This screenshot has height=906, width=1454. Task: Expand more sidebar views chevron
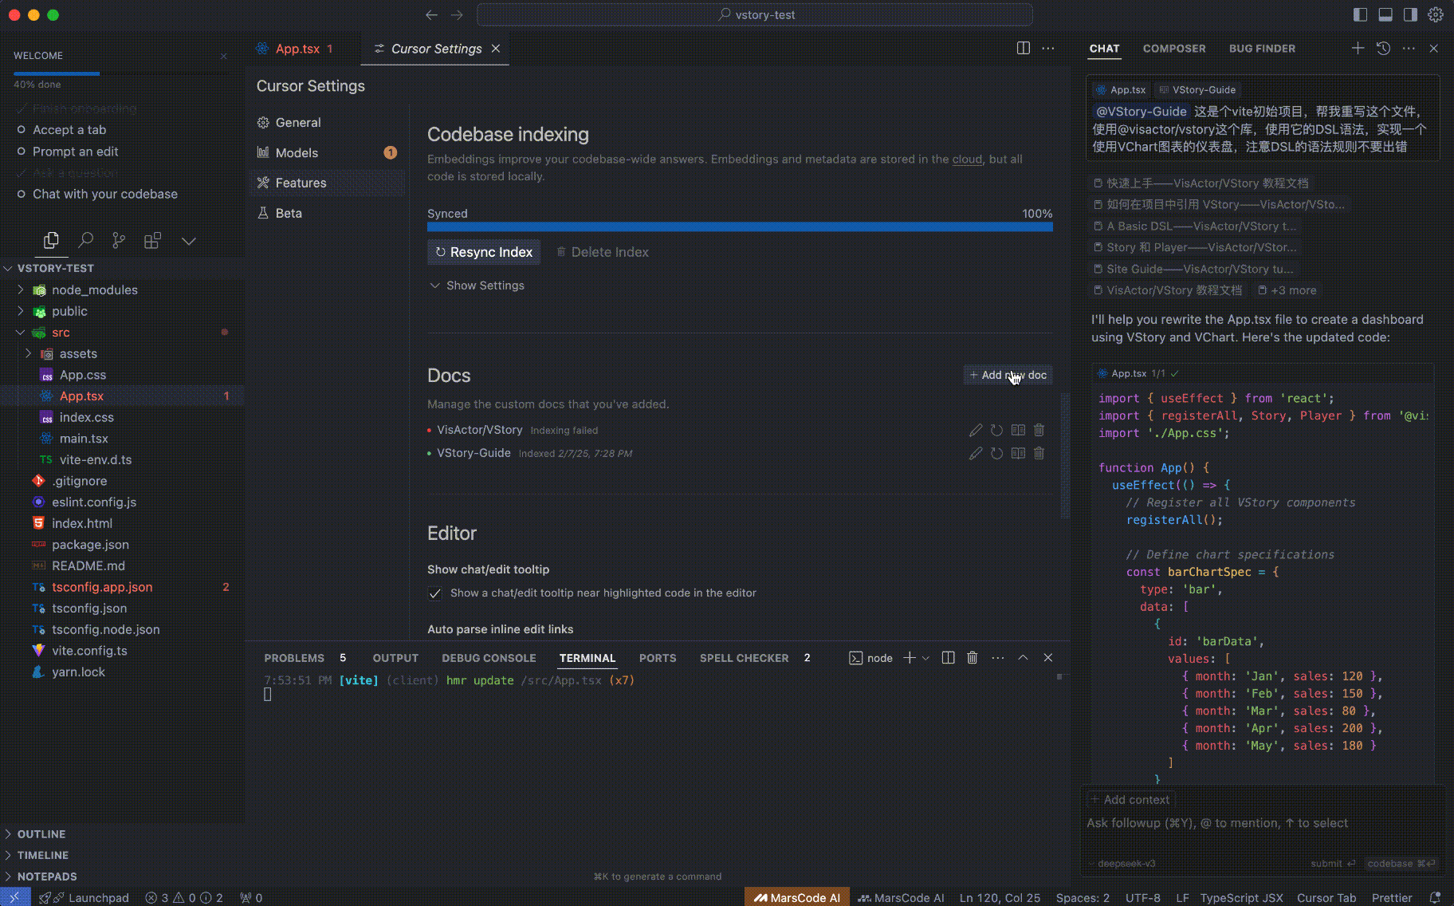189,241
